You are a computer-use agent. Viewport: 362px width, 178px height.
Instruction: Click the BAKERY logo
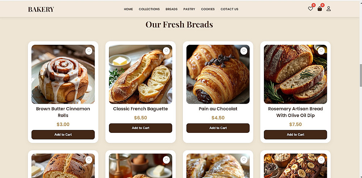41,9
